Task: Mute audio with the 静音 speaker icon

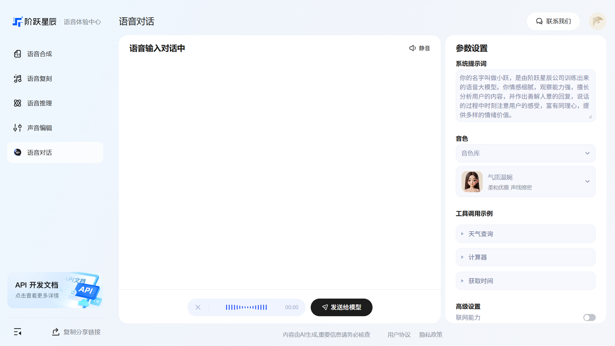Action: 413,48
